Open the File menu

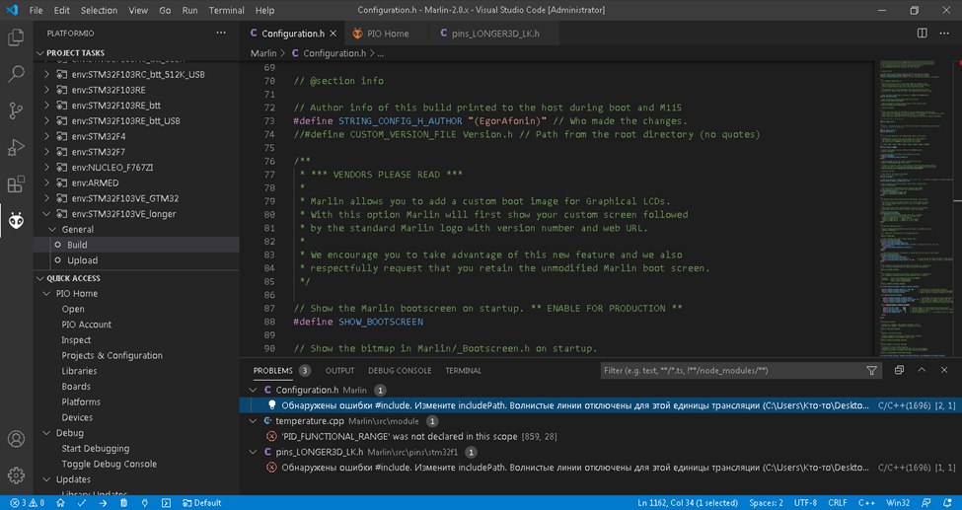36,11
